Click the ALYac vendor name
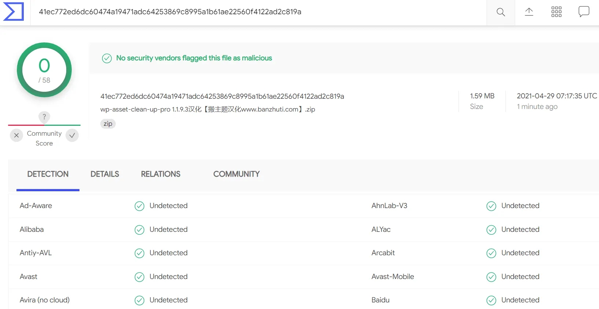The width and height of the screenshot is (599, 309). [381, 229]
